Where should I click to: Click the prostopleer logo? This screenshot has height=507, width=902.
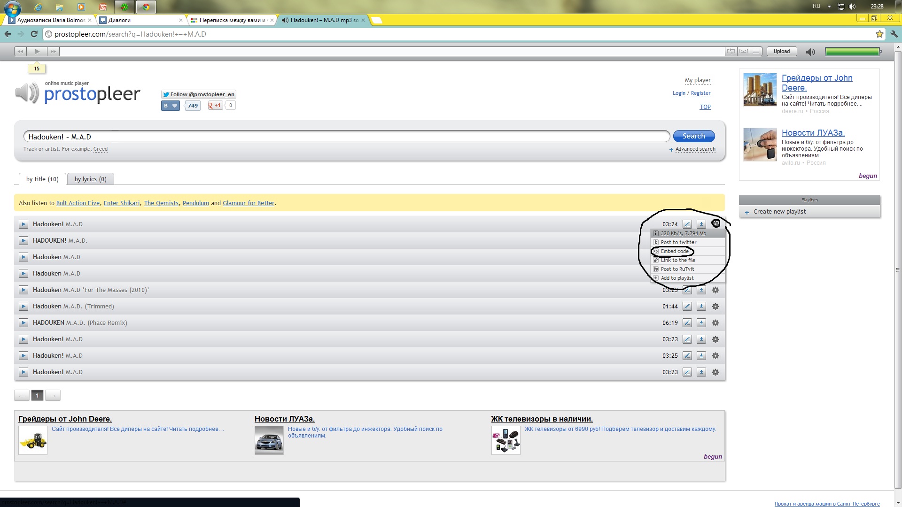pyautogui.click(x=78, y=93)
